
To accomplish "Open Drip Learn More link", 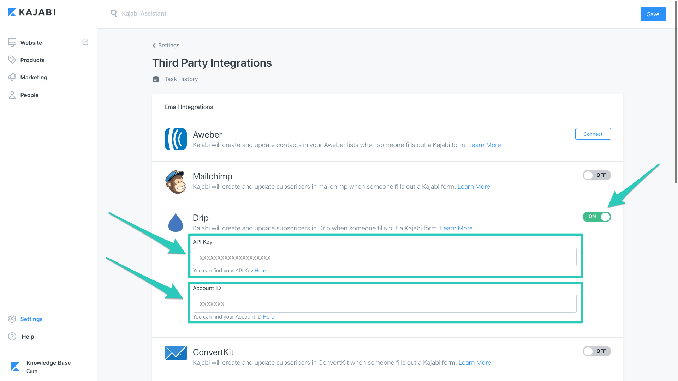I will click(x=456, y=228).
